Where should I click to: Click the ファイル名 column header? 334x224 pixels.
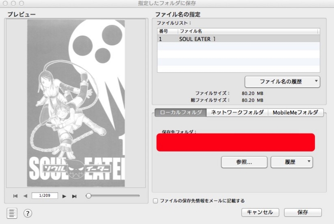[x=248, y=31]
